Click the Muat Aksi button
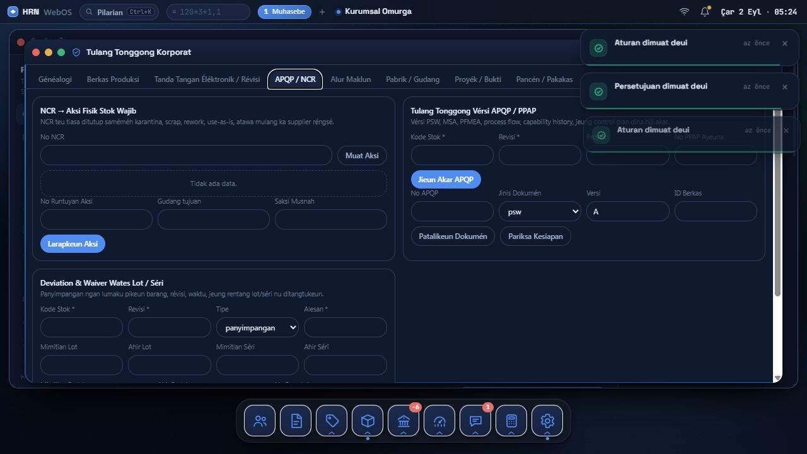This screenshot has height=454, width=807. point(362,156)
